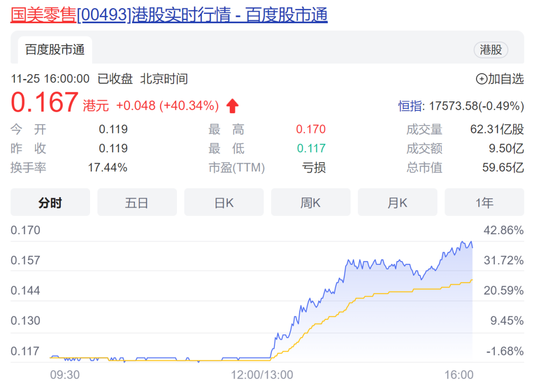Switch to the 周K chart tab

tap(311, 203)
